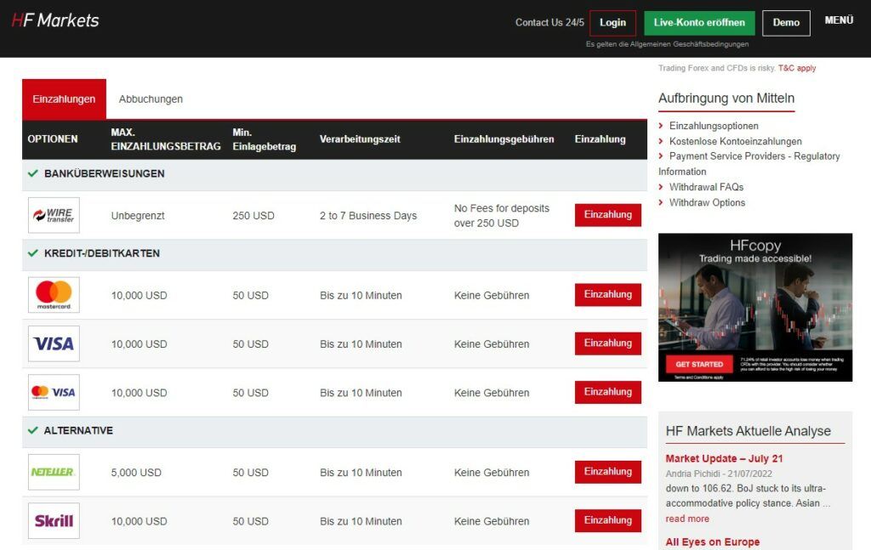The width and height of the screenshot is (871, 550).
Task: Click '10,000 USD' in Skrill row
Action: 139,522
